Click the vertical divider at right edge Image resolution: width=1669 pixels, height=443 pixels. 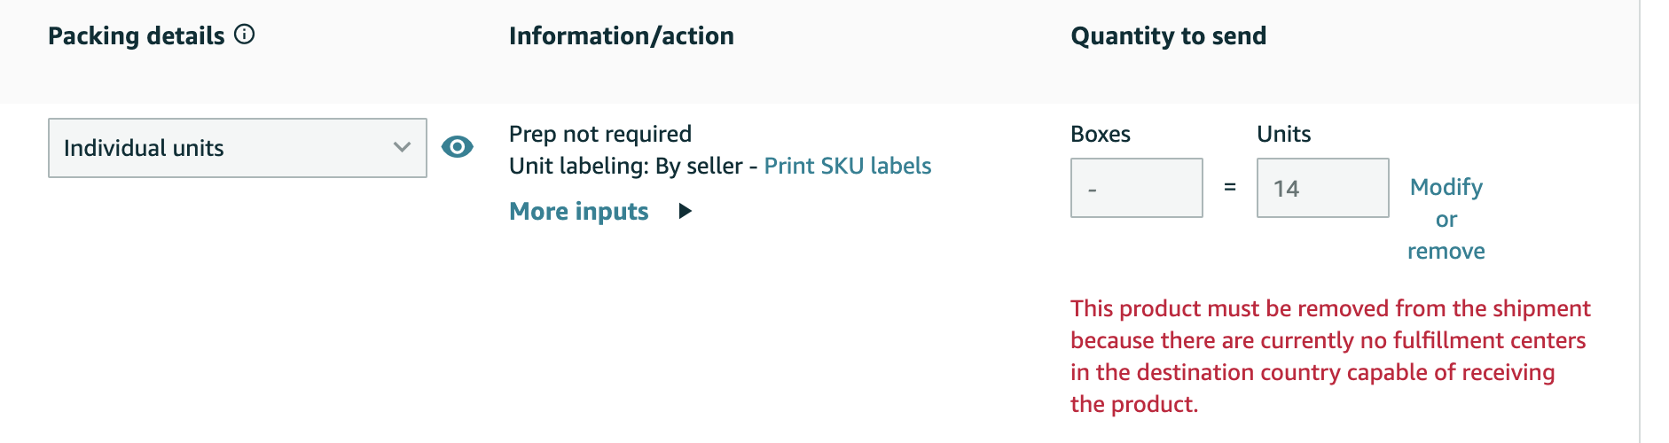click(x=1640, y=221)
